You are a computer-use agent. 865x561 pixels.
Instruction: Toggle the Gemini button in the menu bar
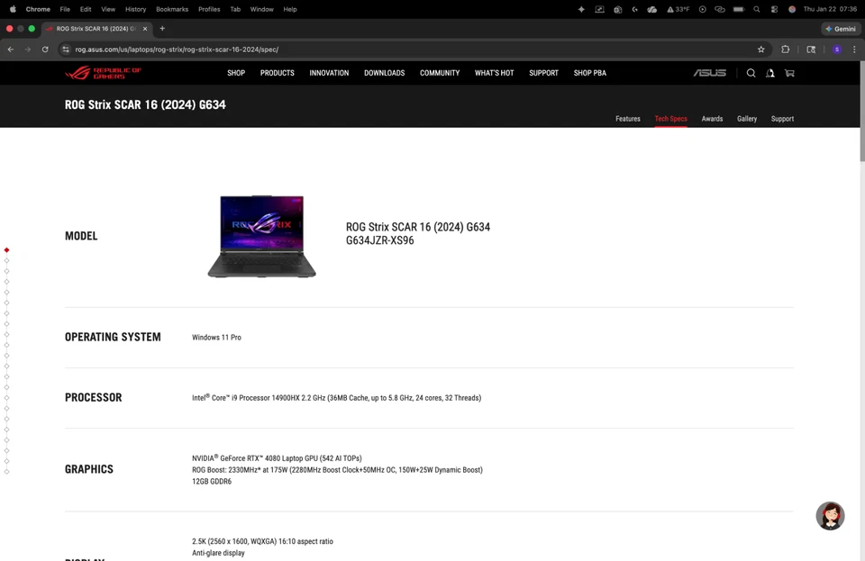point(840,28)
